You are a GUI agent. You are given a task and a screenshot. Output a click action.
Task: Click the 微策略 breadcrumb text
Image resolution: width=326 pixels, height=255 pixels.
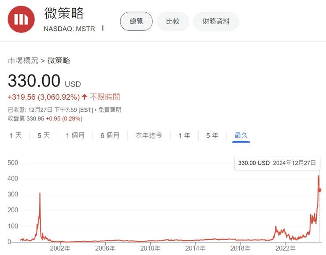(59, 60)
